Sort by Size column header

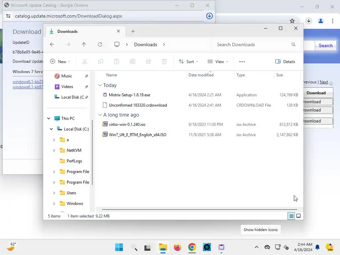287,75
